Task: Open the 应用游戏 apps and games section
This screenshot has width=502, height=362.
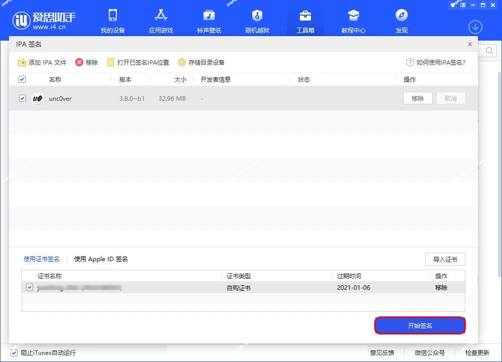Action: click(x=160, y=20)
